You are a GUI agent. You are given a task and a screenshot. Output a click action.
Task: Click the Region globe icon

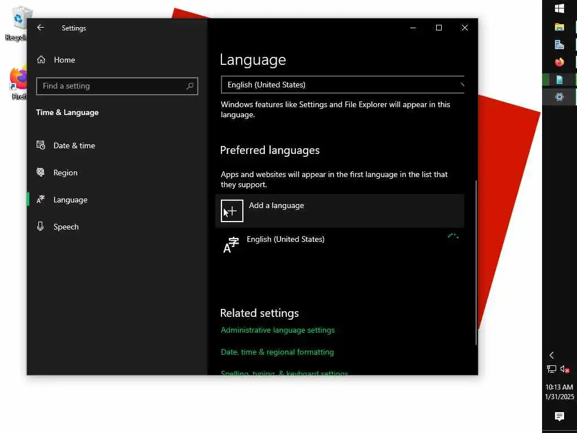click(41, 172)
